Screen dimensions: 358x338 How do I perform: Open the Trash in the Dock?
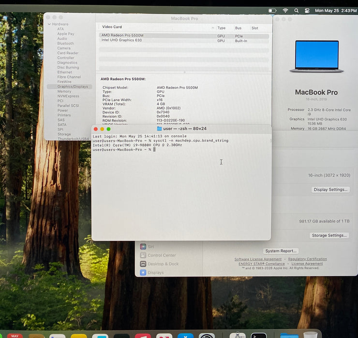(x=310, y=335)
